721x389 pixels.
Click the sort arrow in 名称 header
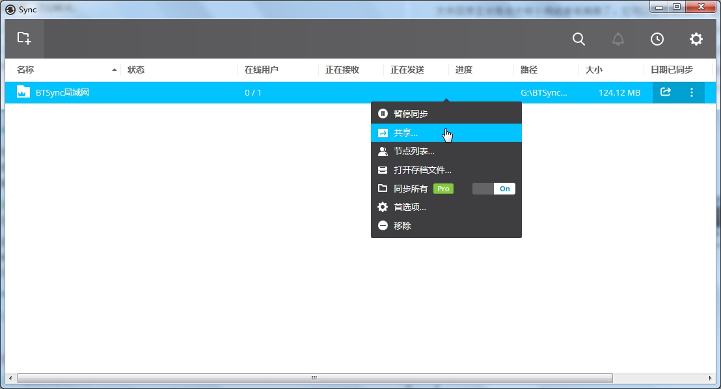click(x=114, y=70)
